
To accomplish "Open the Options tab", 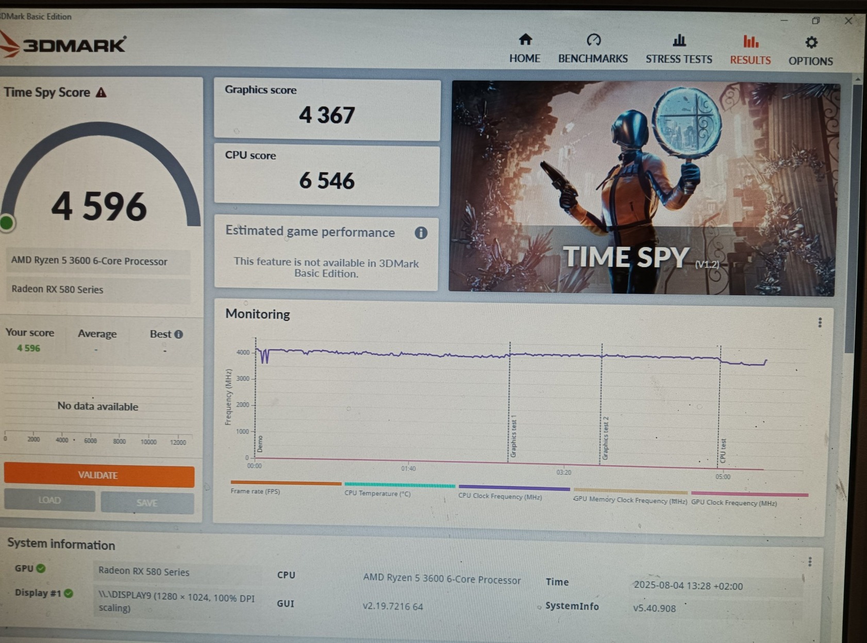I will [x=810, y=51].
